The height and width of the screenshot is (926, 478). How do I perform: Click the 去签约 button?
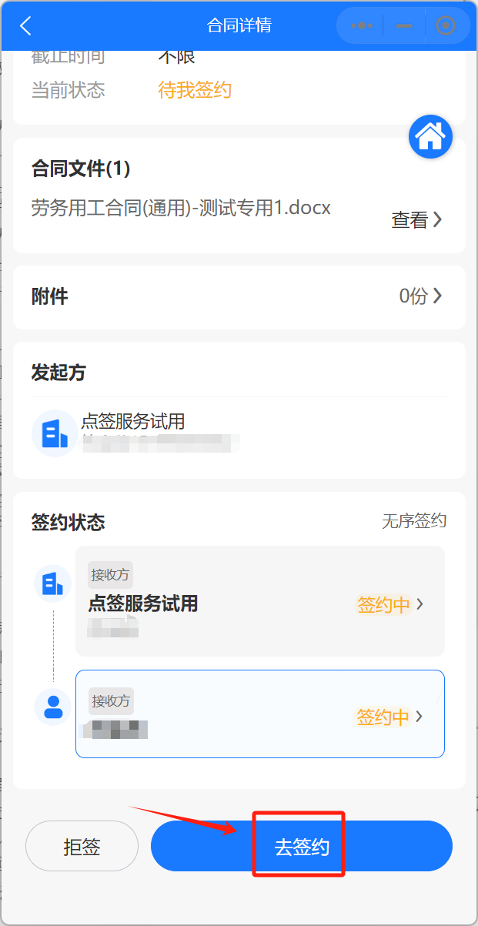302,847
